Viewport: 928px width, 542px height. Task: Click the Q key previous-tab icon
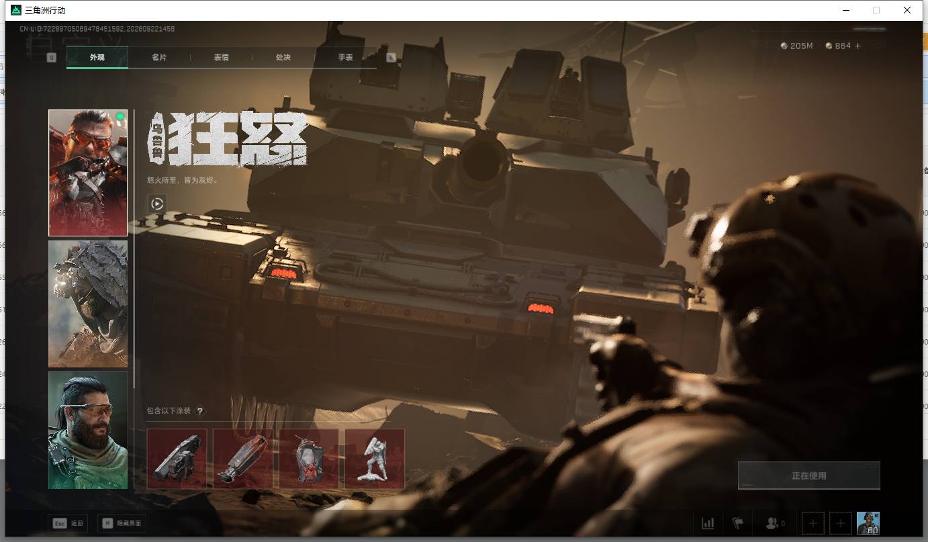pyautogui.click(x=52, y=57)
